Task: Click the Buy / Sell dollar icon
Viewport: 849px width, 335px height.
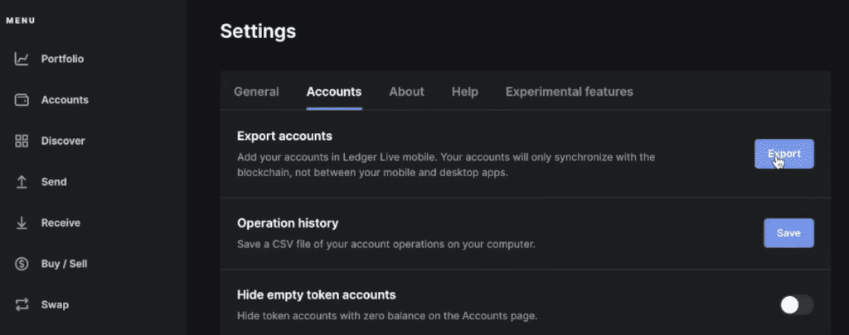Action: click(x=22, y=264)
